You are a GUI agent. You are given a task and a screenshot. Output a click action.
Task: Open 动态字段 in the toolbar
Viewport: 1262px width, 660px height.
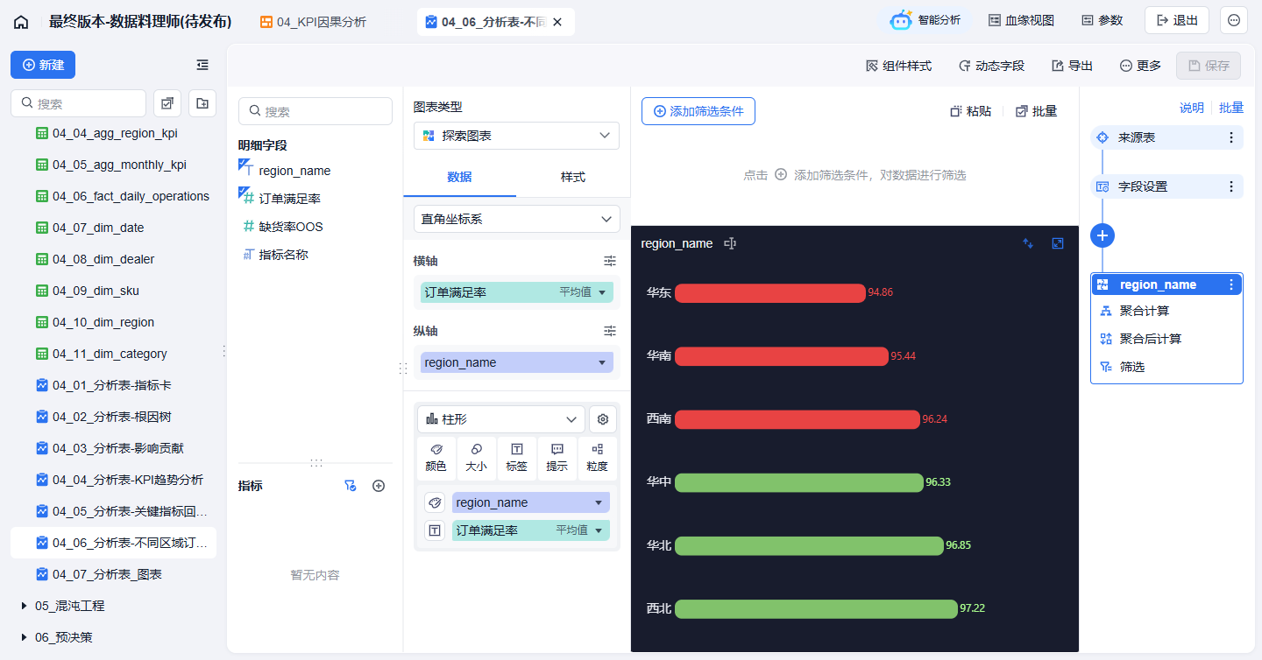click(991, 66)
